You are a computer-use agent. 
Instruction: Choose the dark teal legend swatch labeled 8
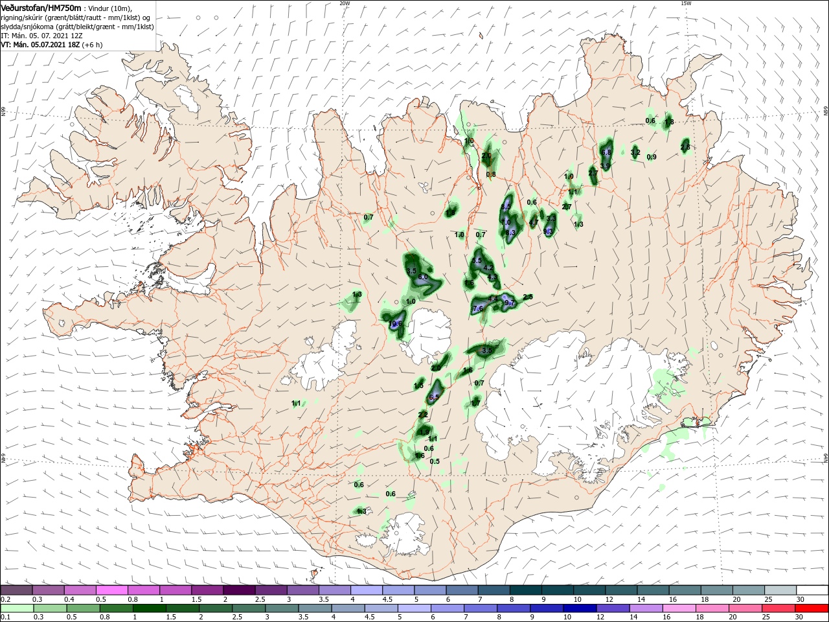click(x=526, y=590)
